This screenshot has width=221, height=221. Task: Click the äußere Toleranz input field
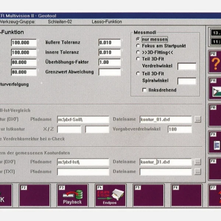click(x=109, y=43)
